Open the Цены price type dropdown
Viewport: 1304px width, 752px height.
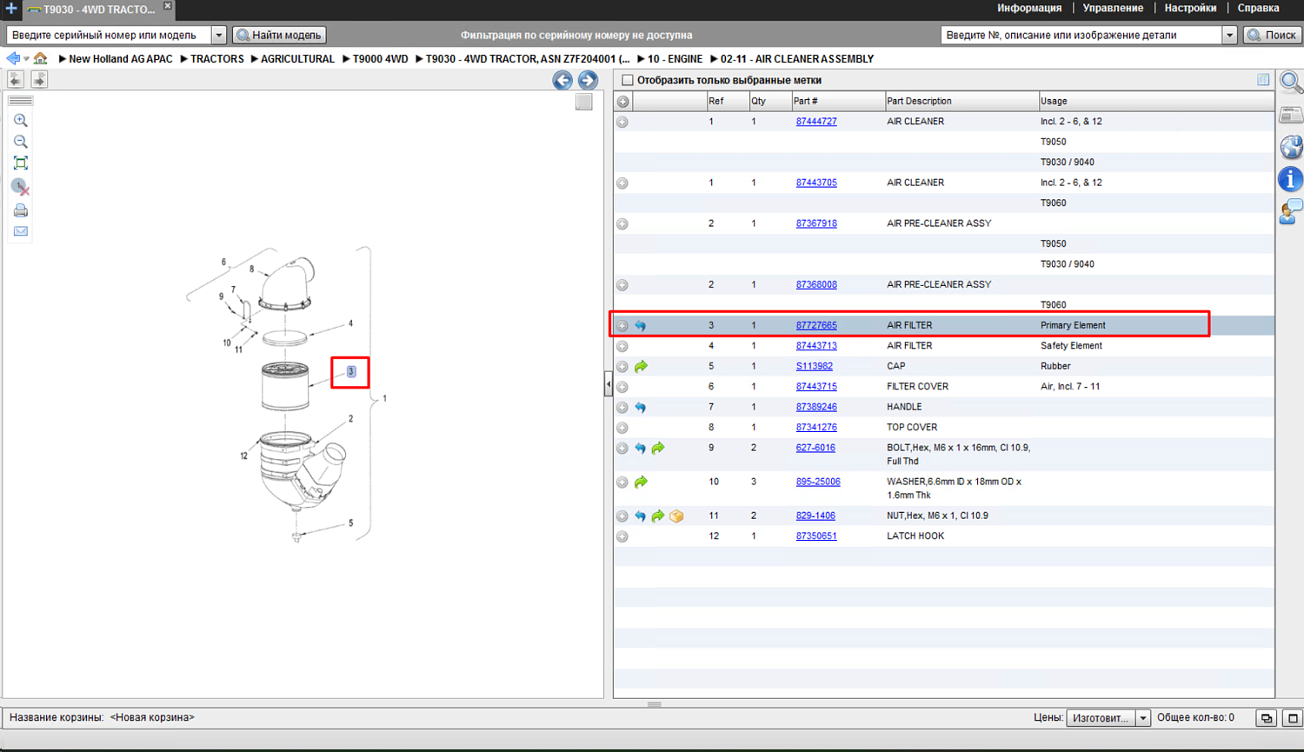point(1143,719)
